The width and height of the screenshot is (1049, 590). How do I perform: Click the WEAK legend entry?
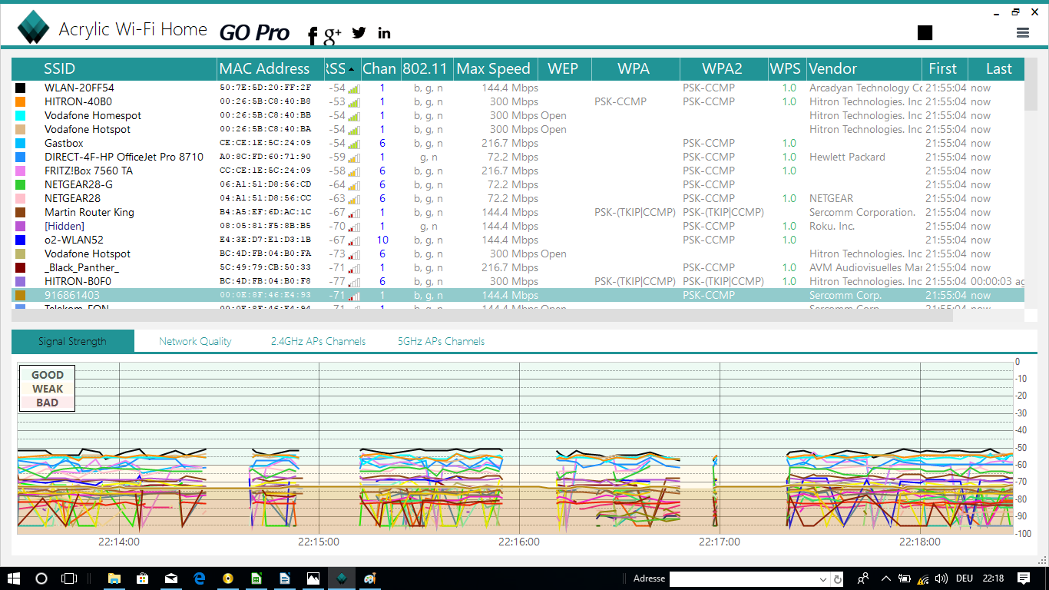47,389
